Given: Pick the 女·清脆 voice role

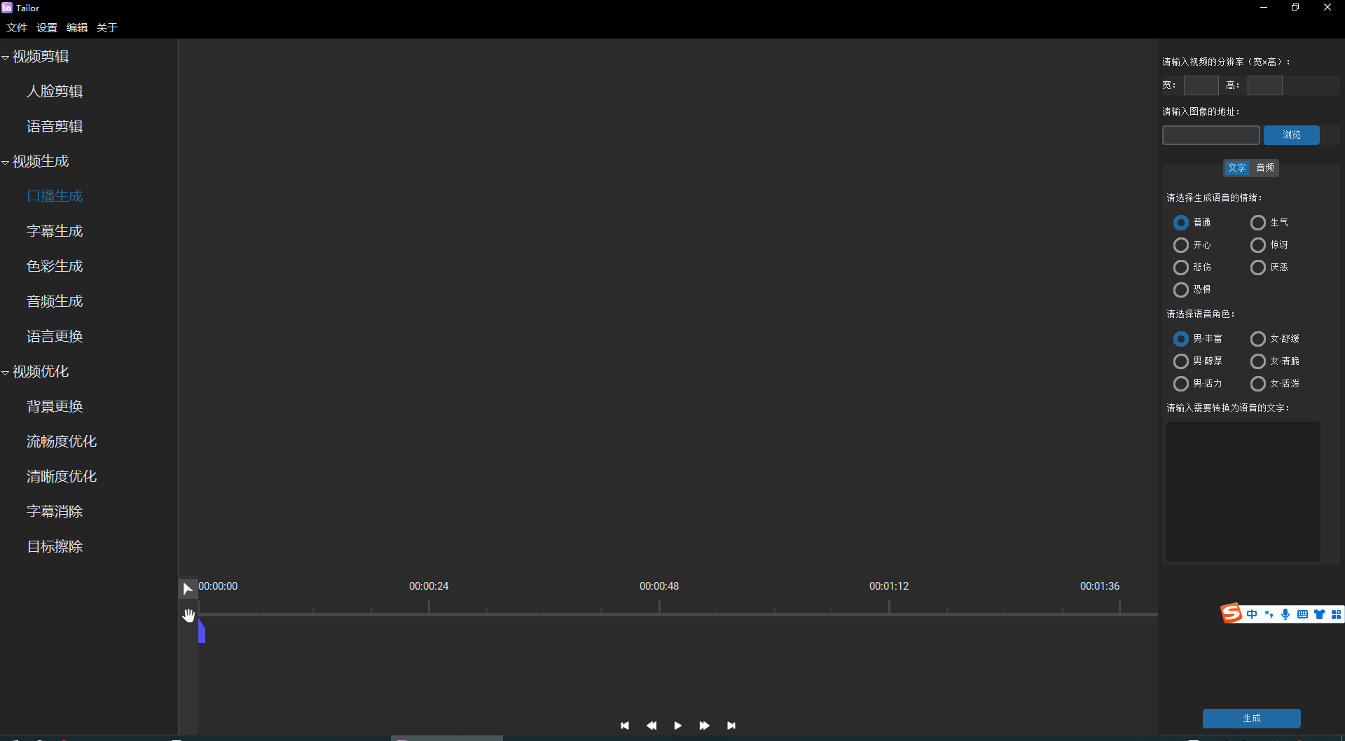Looking at the screenshot, I should 1258,361.
